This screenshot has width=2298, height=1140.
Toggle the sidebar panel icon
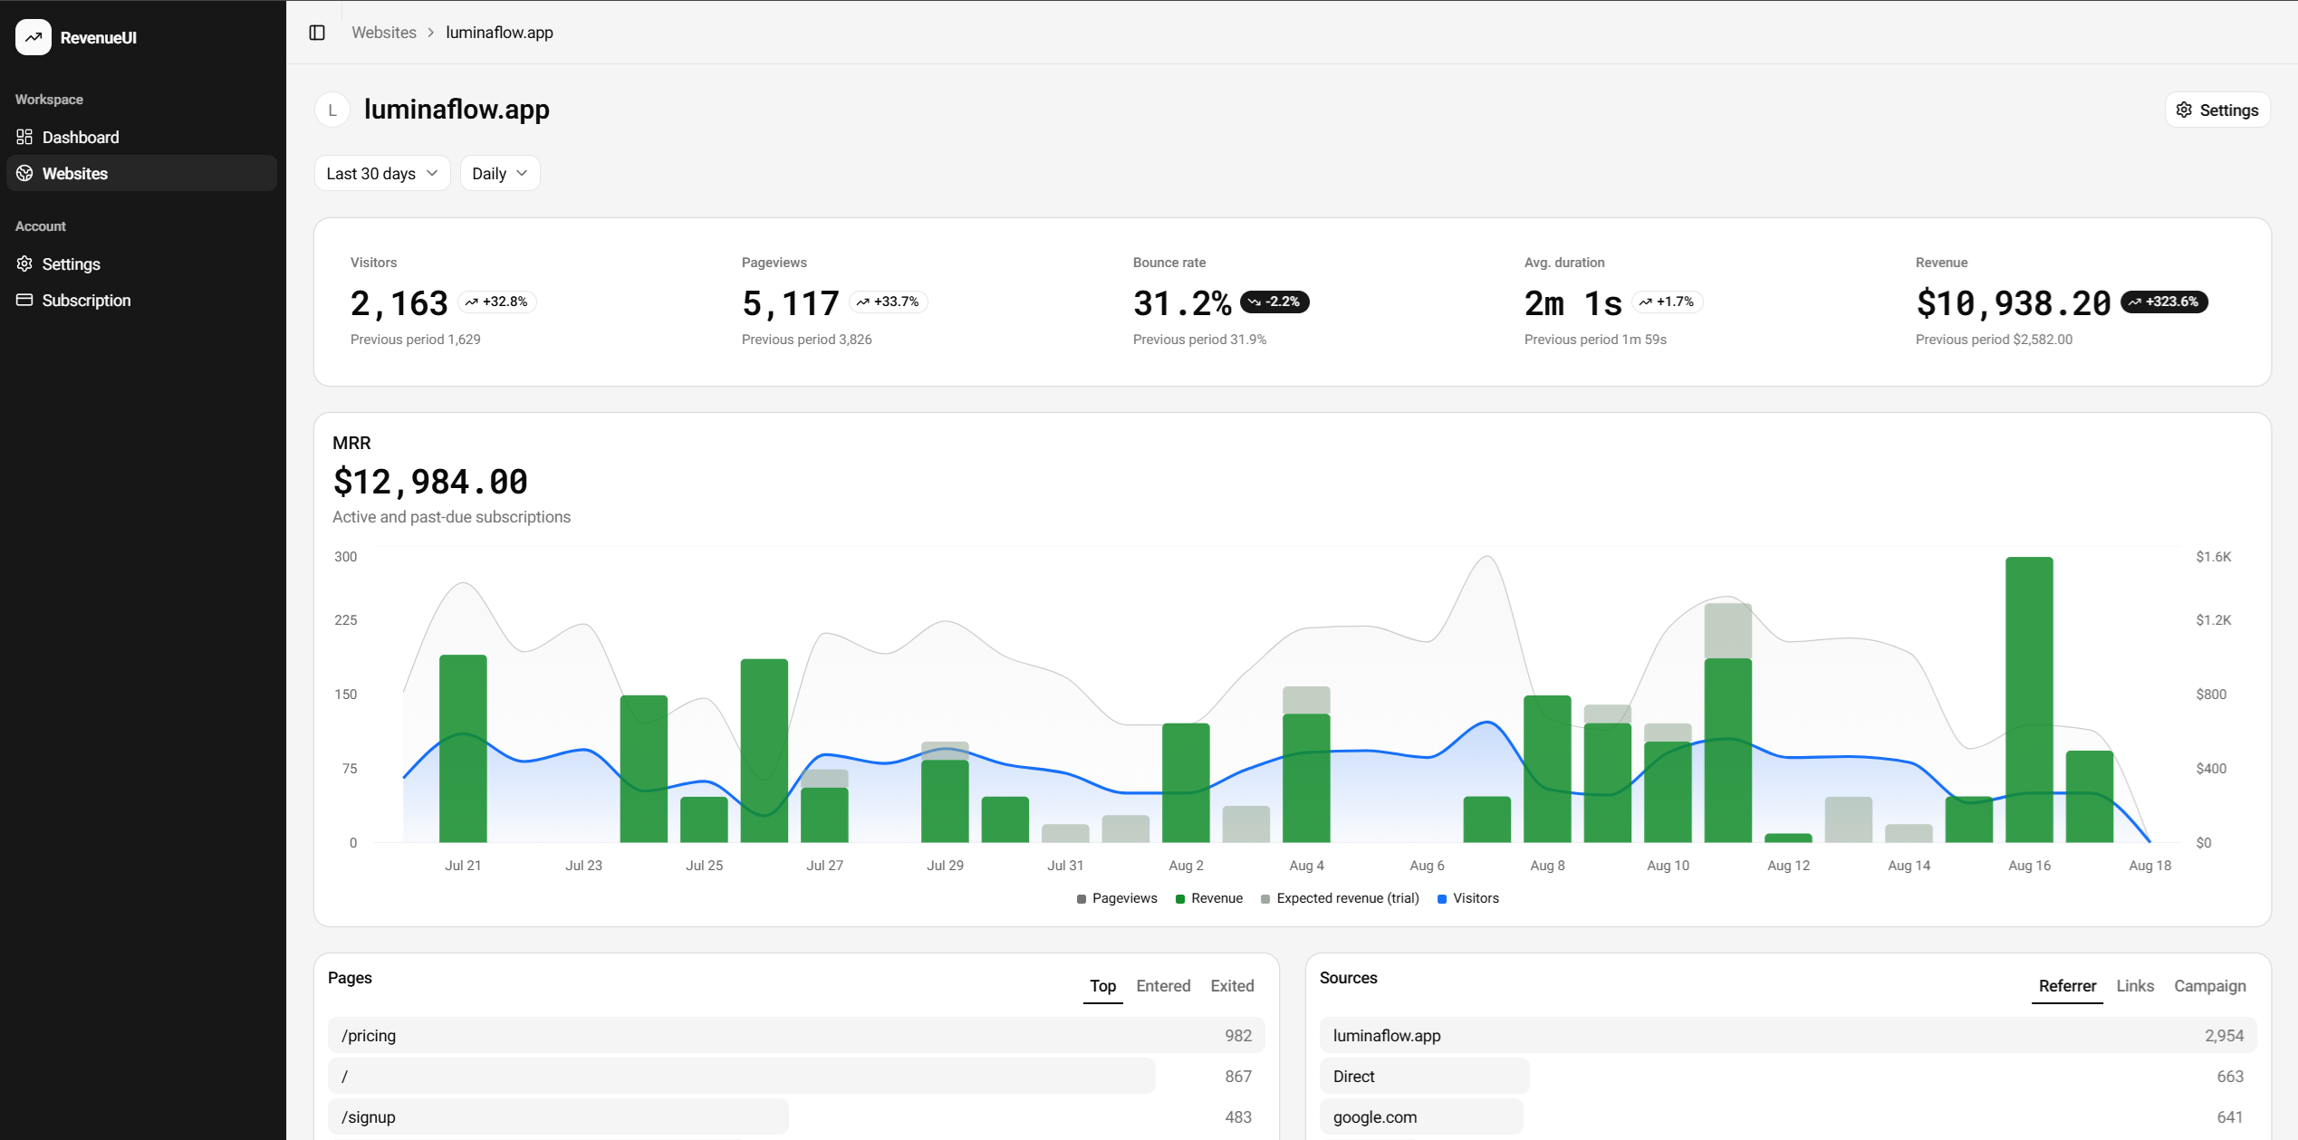tap(317, 33)
